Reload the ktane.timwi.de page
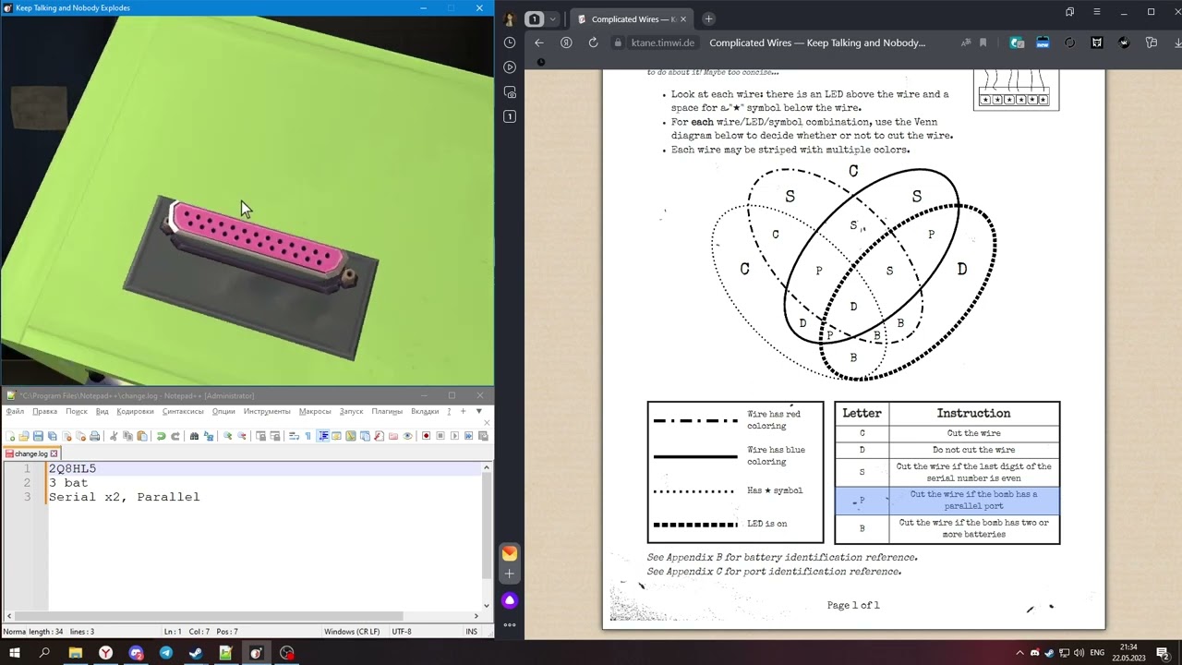Image resolution: width=1182 pixels, height=665 pixels. pos(593,42)
